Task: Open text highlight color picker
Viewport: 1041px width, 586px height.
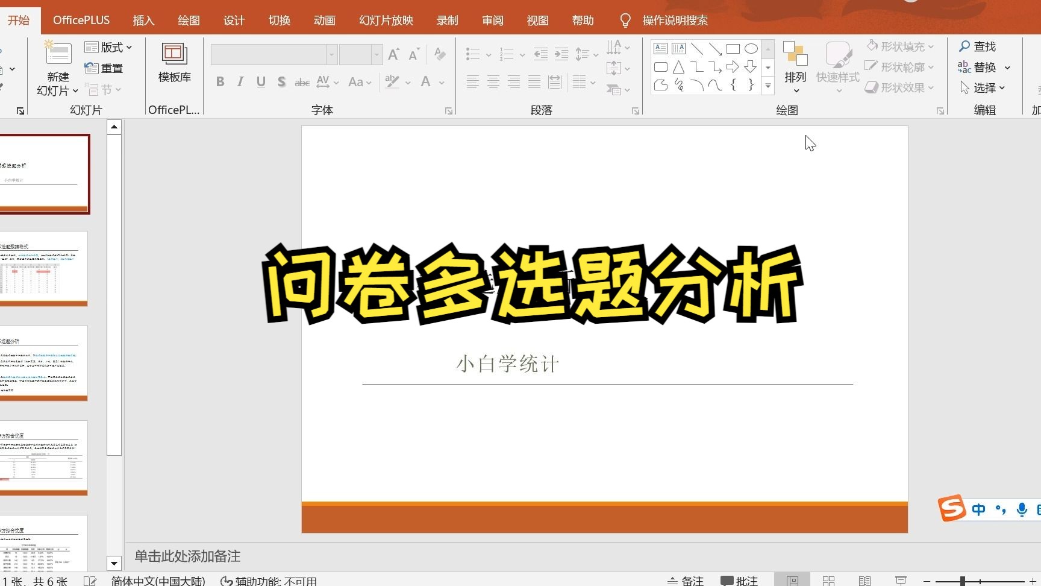Action: click(x=398, y=82)
